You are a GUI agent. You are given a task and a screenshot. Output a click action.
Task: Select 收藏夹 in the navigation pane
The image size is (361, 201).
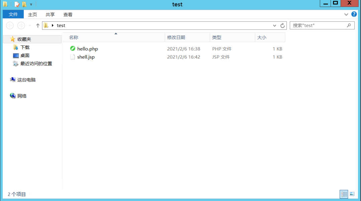(x=24, y=39)
